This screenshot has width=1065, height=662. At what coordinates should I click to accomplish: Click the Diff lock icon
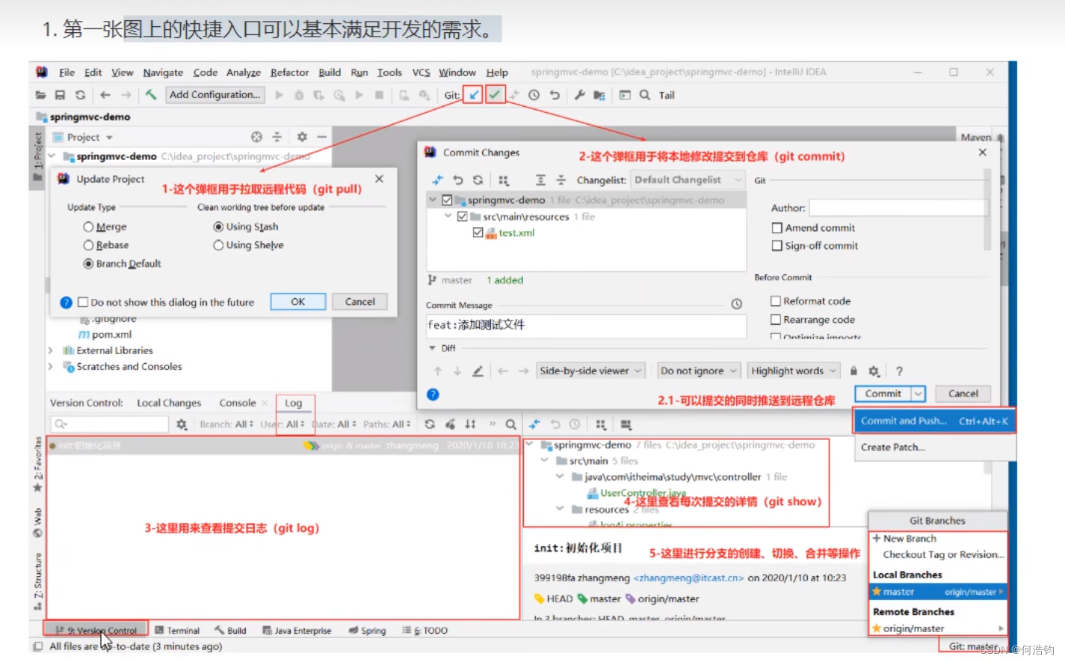pyautogui.click(x=853, y=371)
